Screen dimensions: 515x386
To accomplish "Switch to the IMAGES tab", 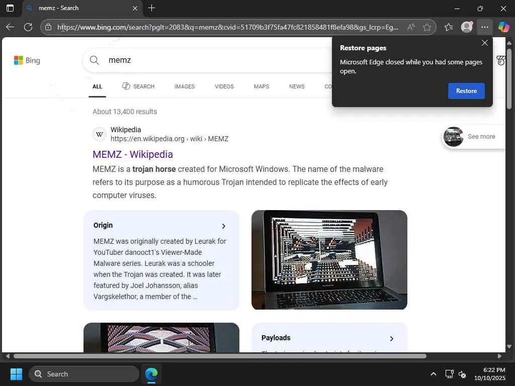I will pos(185,86).
